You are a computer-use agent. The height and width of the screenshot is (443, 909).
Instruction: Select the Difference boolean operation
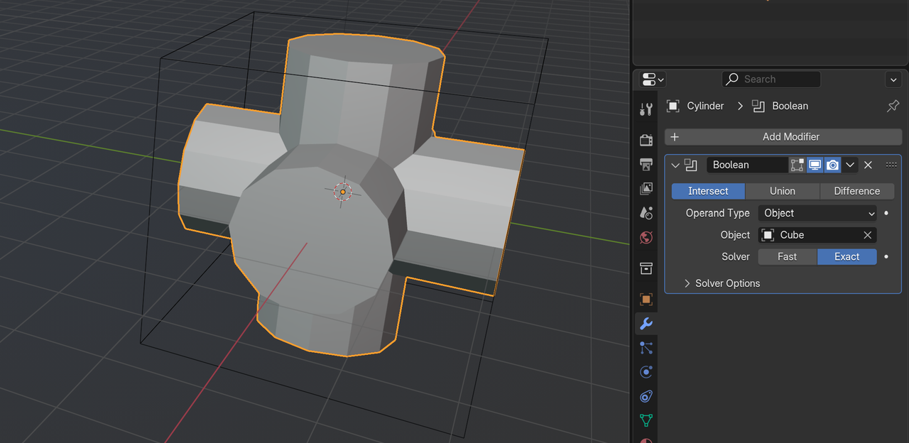856,191
